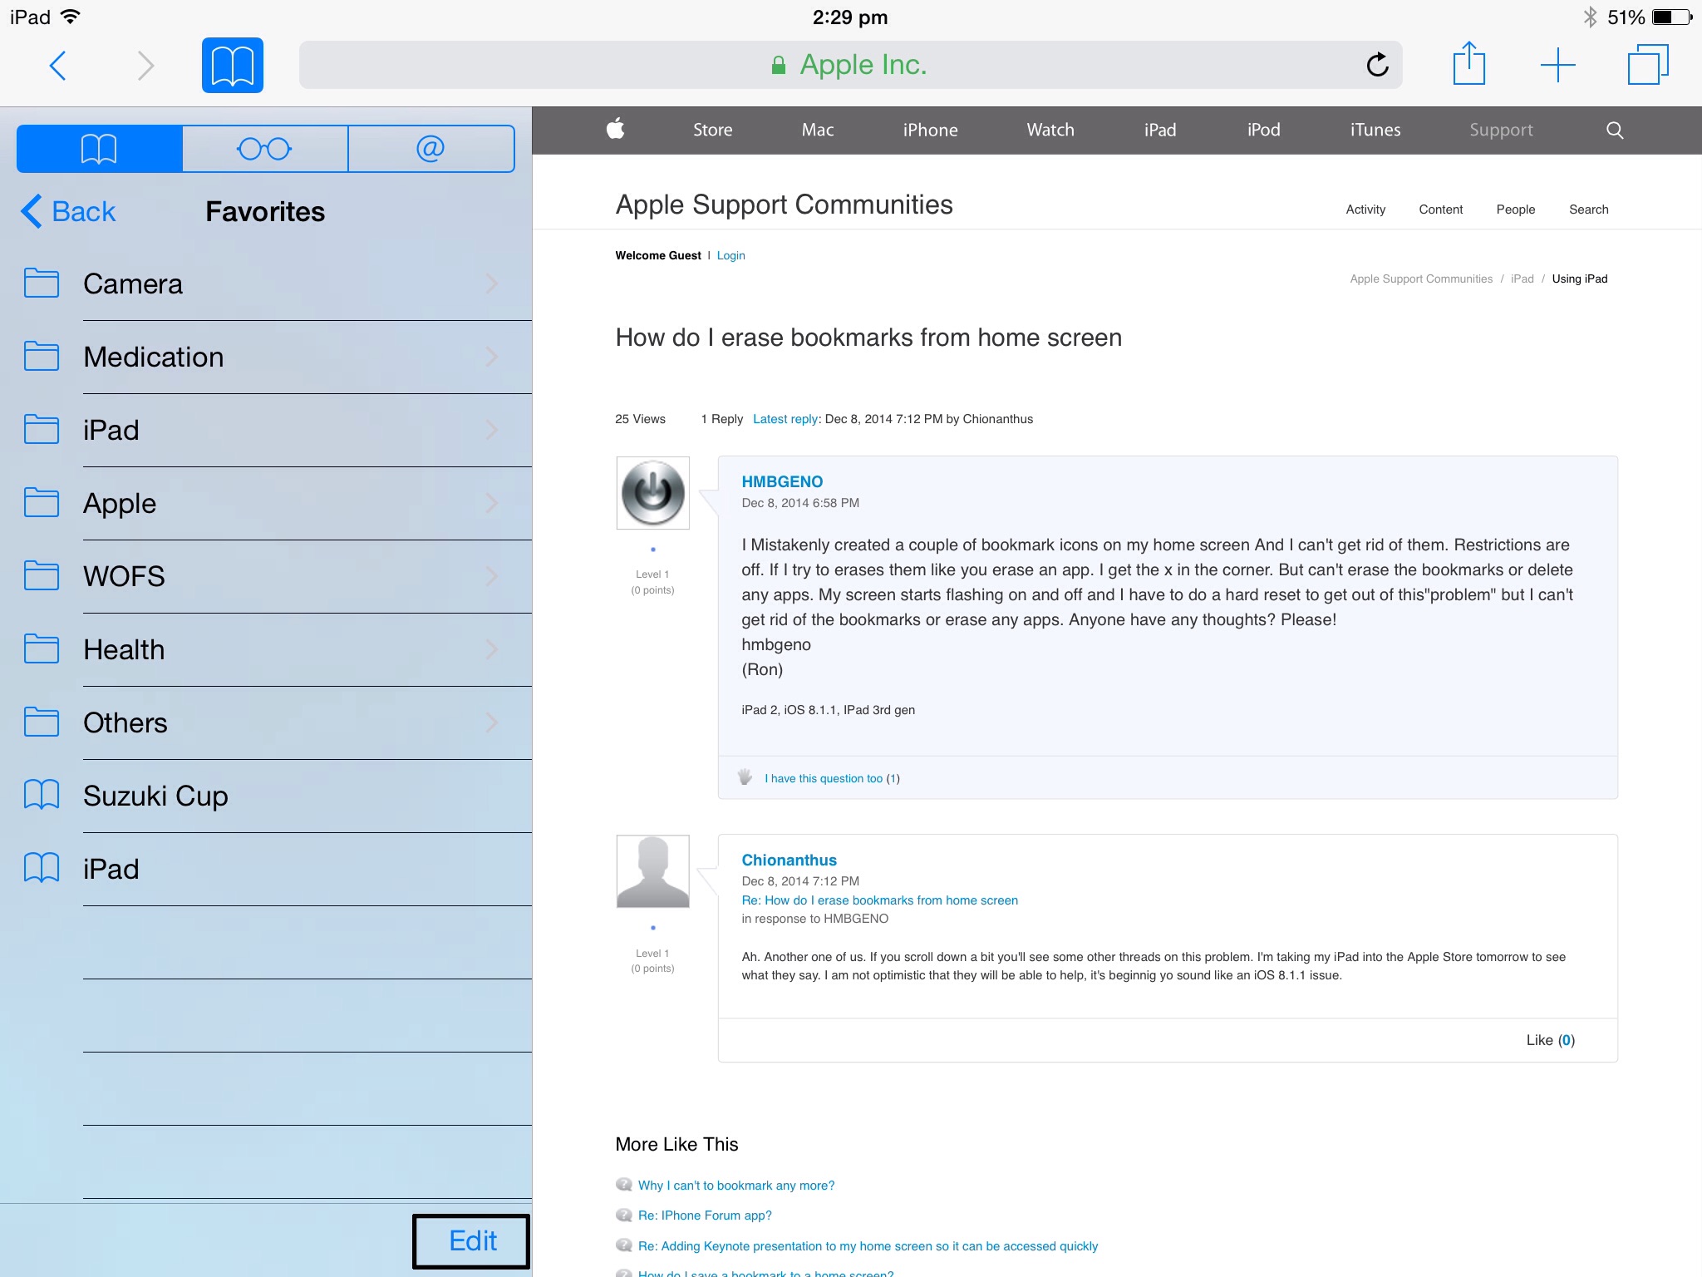Viewport: 1702px width, 1277px height.
Task: Switch to Reading List glasses tab
Action: [264, 149]
